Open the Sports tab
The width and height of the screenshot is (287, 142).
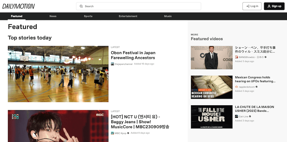coord(88,16)
